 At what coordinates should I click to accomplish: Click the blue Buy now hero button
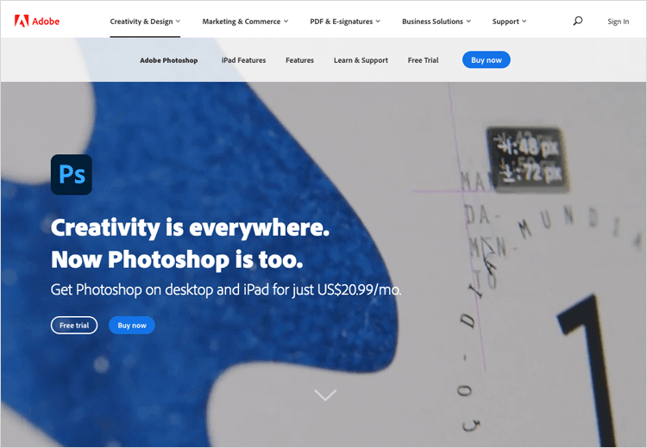point(132,325)
